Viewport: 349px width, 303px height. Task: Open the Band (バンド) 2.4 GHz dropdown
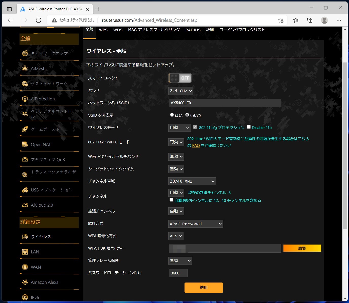tap(181, 91)
